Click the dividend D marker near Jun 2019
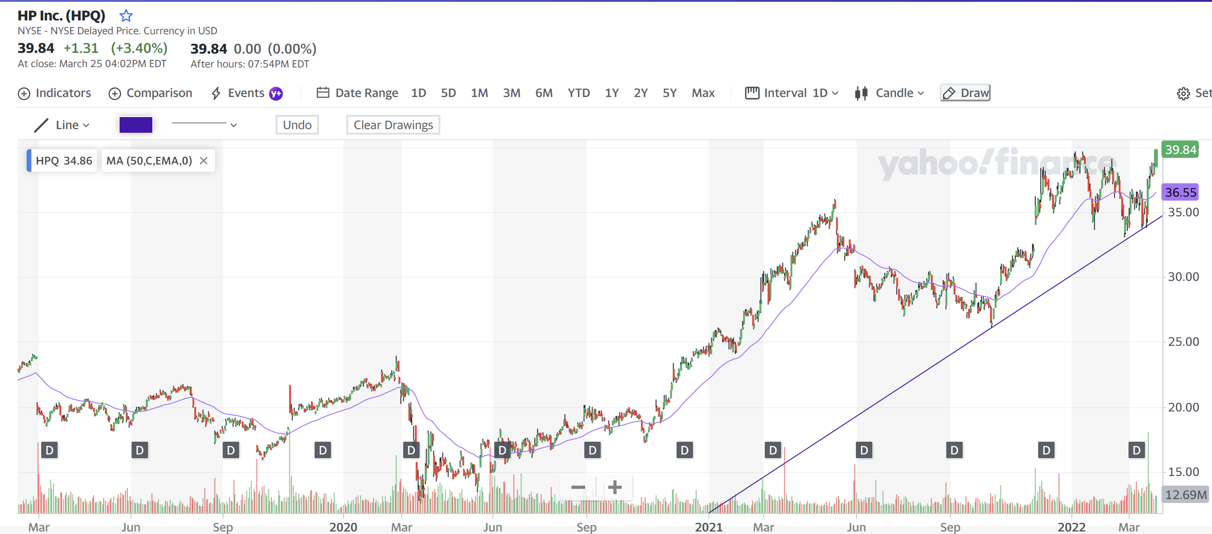This screenshot has height=534, width=1212. (140, 450)
